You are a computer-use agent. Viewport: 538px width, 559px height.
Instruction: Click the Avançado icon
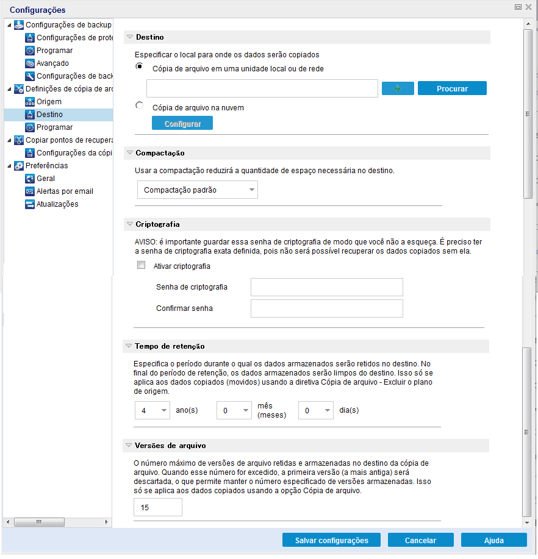coord(30,63)
